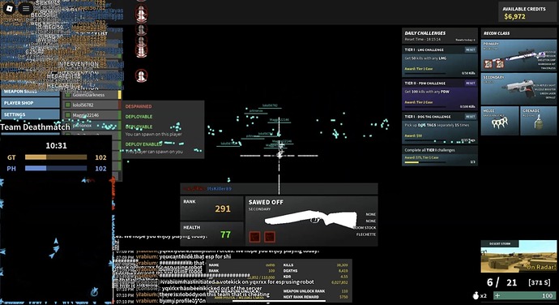Click the Next Rank Reward stat row
The image size is (559, 305).
(315, 297)
